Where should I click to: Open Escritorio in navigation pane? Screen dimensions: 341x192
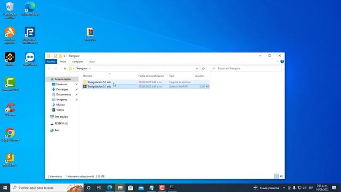[62, 84]
